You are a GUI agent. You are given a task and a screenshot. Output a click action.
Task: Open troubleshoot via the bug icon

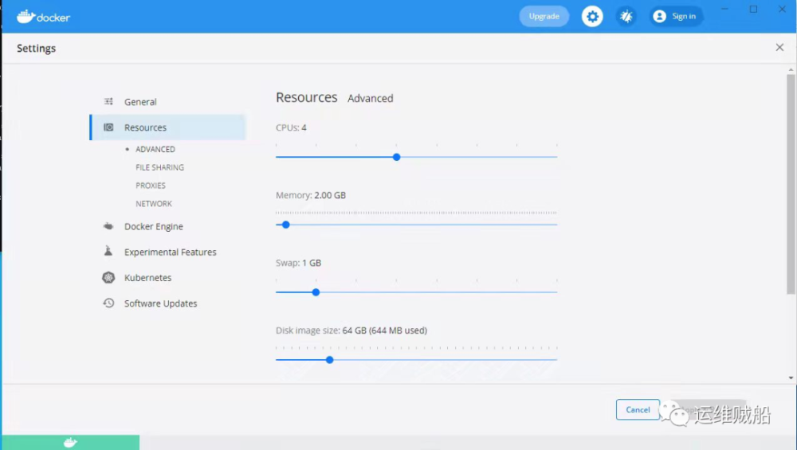[626, 17]
